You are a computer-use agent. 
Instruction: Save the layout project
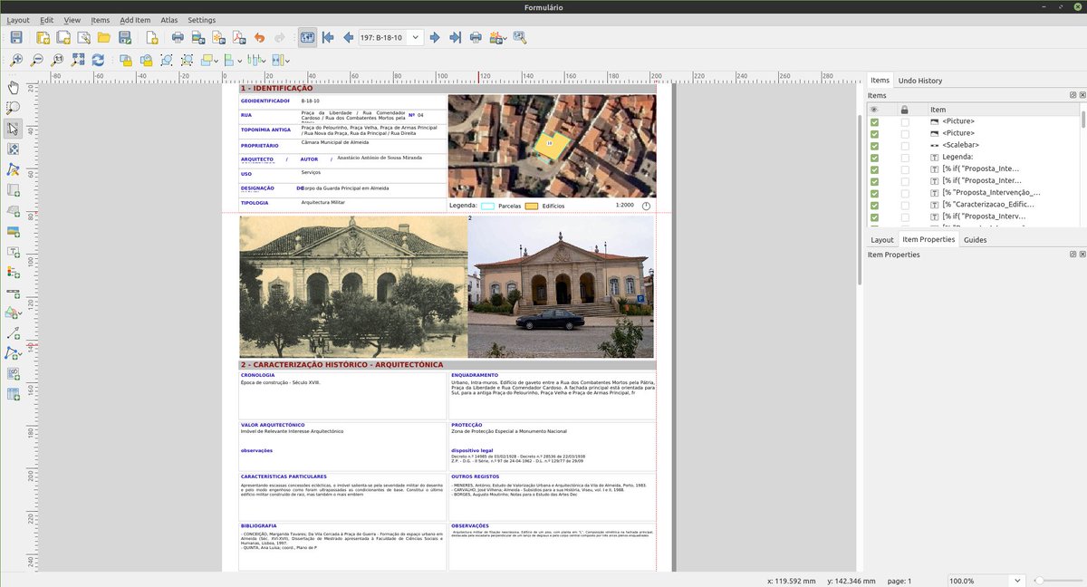tap(16, 37)
